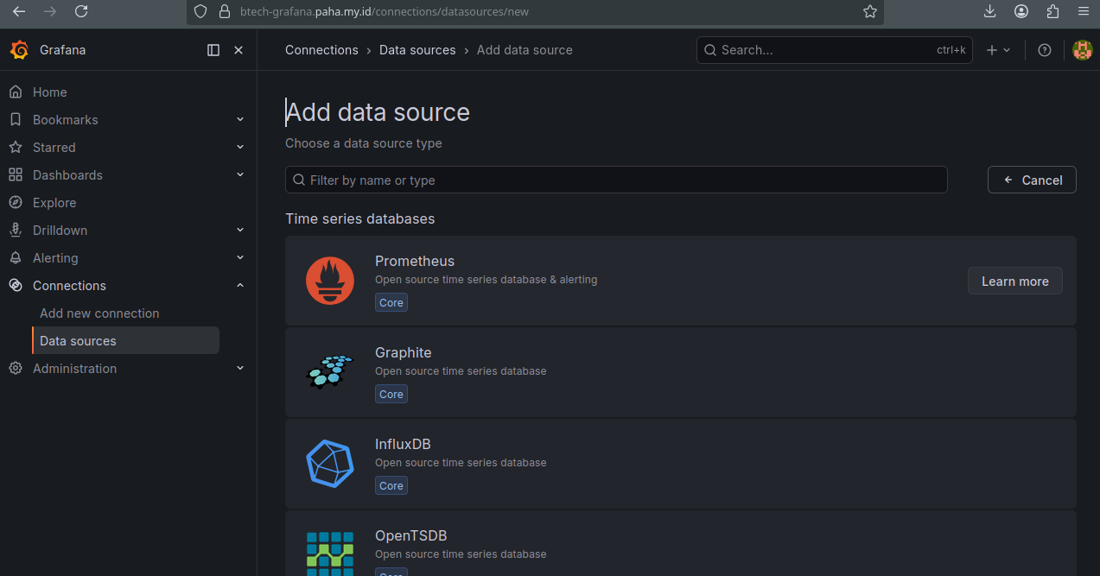The width and height of the screenshot is (1100, 576).
Task: Select the OpenTSDB logo icon
Action: click(x=330, y=554)
